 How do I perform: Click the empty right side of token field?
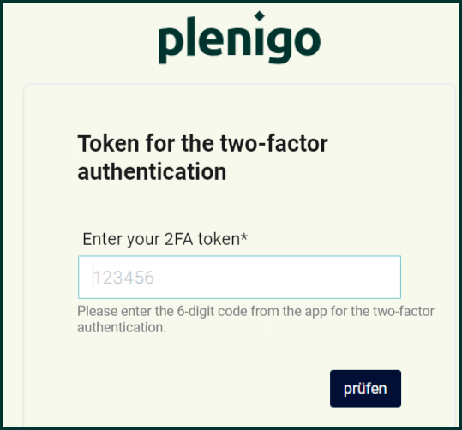pos(324,278)
